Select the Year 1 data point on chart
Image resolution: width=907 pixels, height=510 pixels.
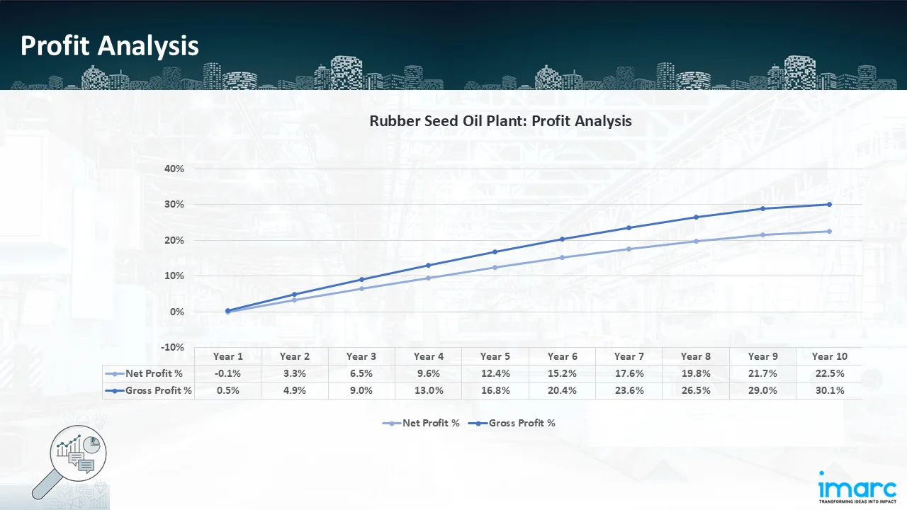(228, 311)
